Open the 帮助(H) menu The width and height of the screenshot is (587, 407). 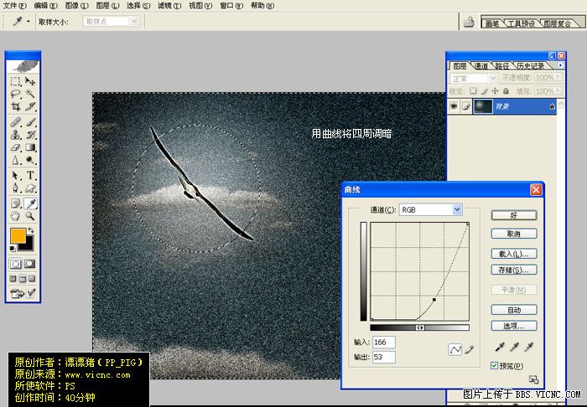coord(262,6)
